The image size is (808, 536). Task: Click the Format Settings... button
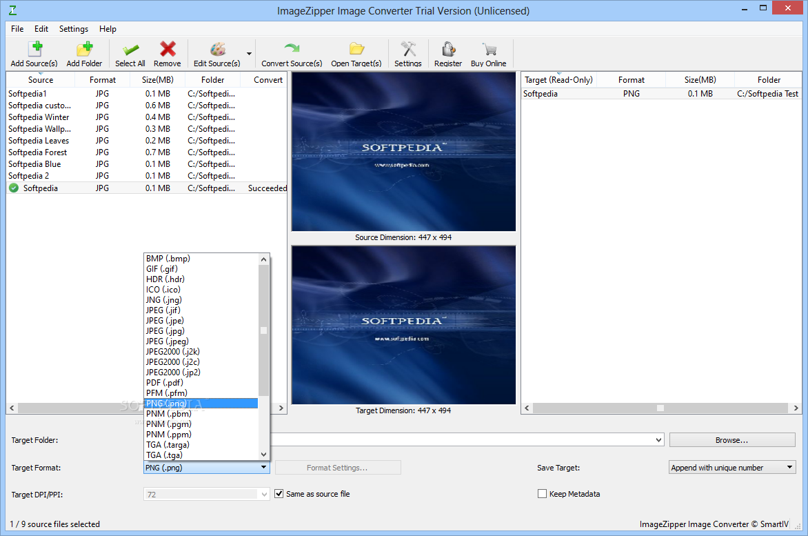pyautogui.click(x=338, y=468)
